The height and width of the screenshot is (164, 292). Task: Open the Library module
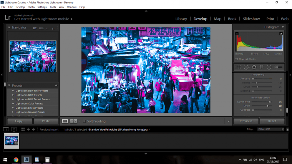click(x=181, y=19)
